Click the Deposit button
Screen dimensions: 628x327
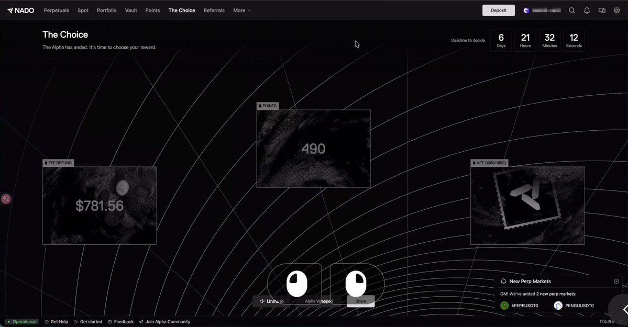(499, 10)
